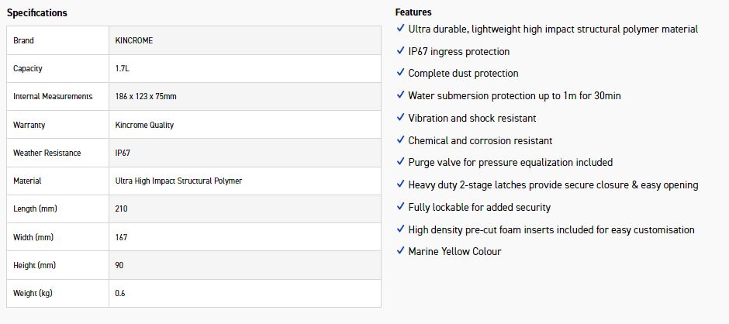The height and width of the screenshot is (324, 729).
Task: Click the Ultra High Impact Structural Polymer text
Action: (x=178, y=181)
